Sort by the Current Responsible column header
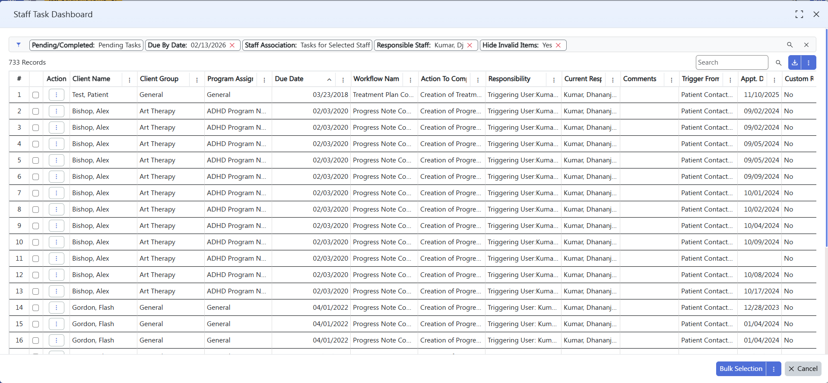The image size is (828, 383). click(583, 79)
